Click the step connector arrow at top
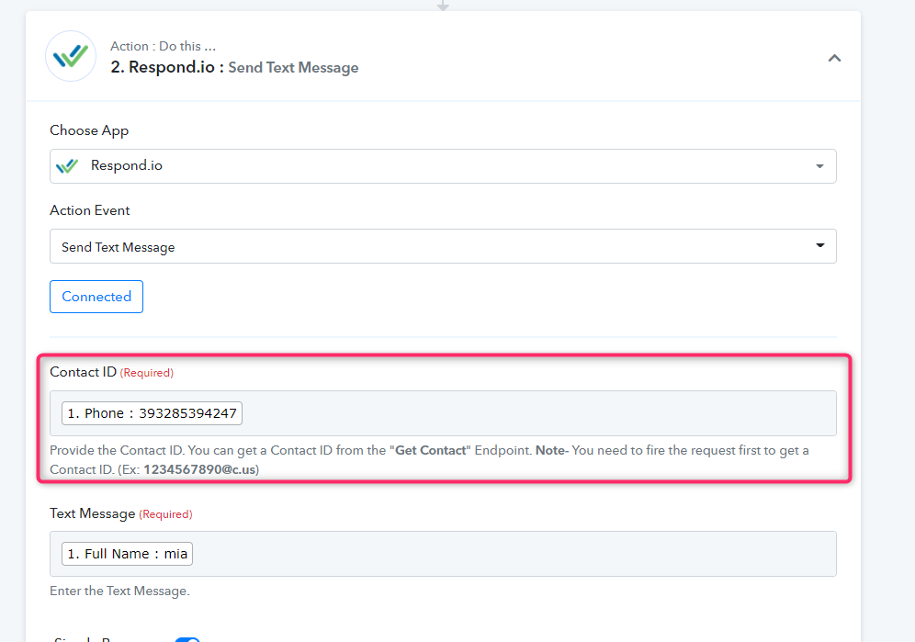The image size is (915, 642). click(443, 5)
